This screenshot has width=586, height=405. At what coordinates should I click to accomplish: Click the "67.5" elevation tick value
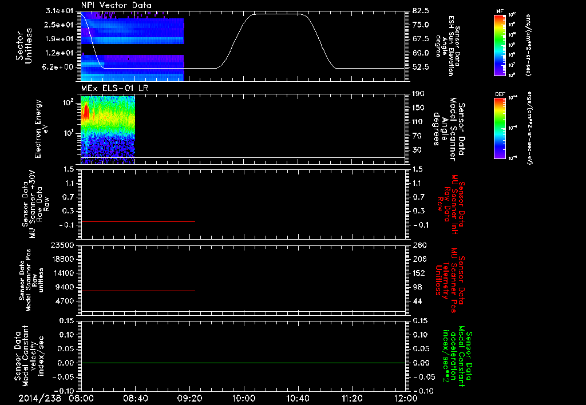(x=421, y=39)
